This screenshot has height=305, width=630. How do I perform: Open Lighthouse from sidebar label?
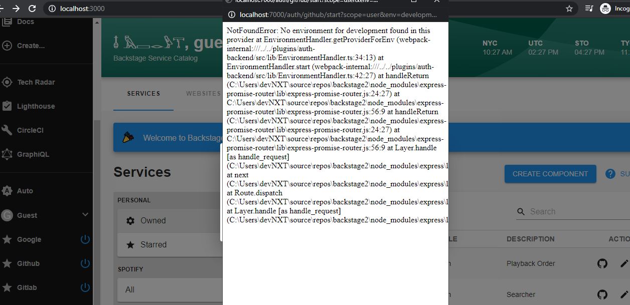point(36,106)
